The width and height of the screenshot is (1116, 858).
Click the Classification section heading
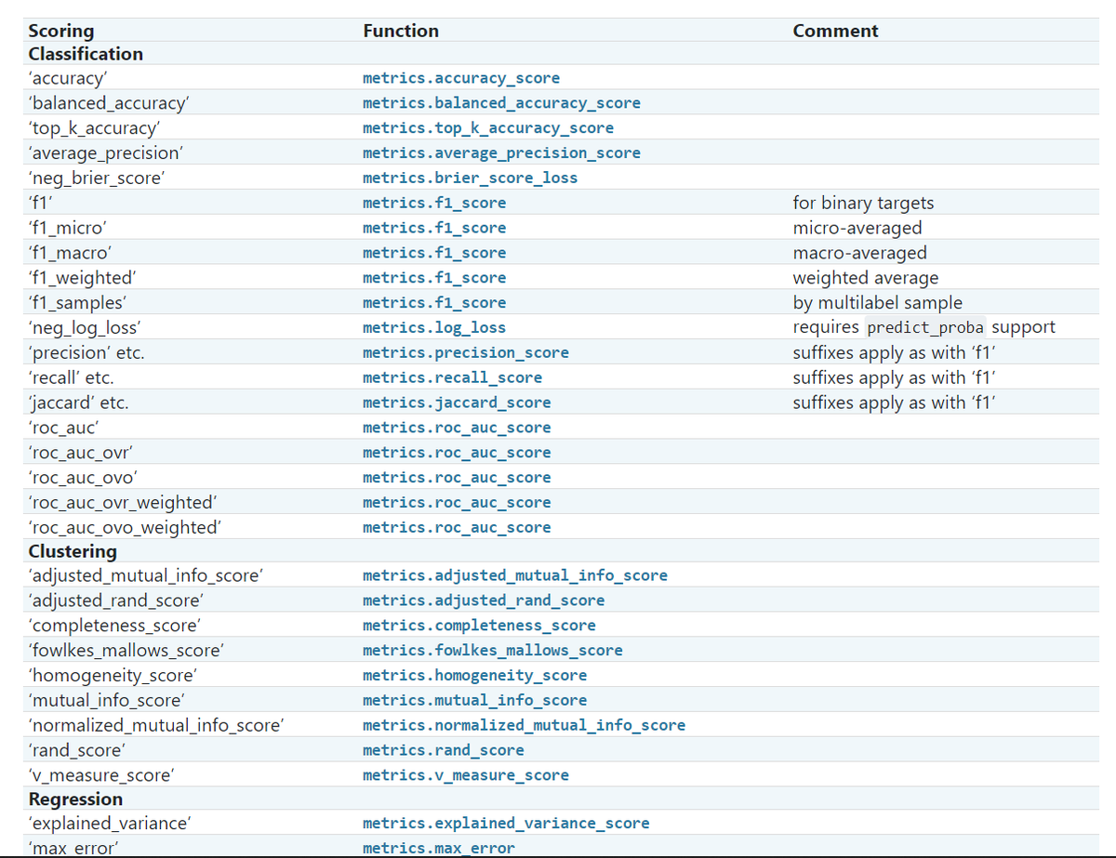point(86,54)
